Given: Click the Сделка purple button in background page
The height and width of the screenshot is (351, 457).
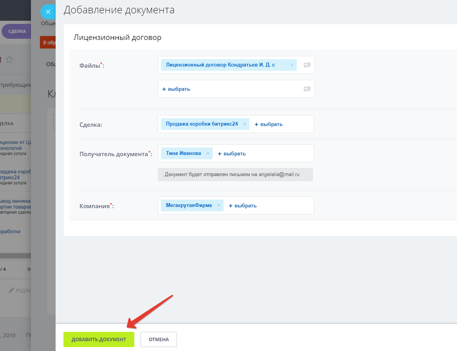Looking at the screenshot, I should [16, 31].
